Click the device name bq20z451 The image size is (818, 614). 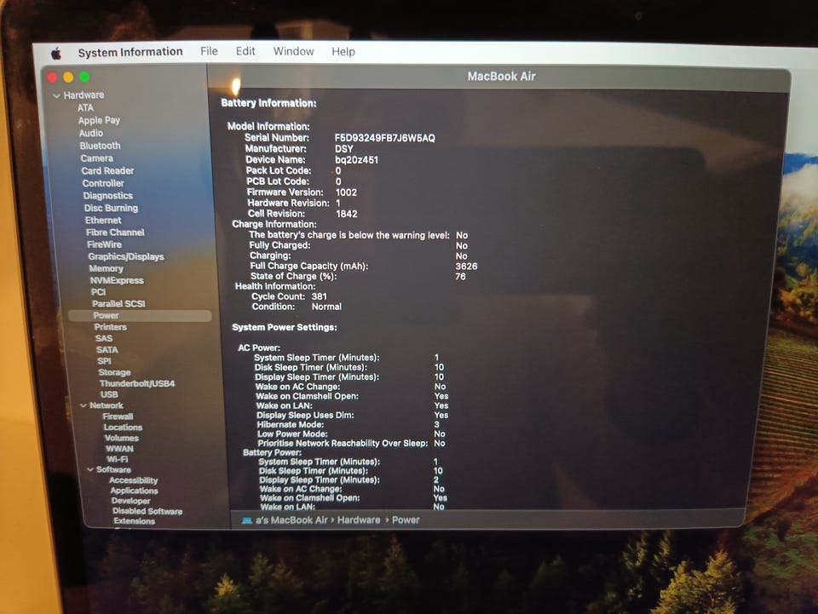coord(357,160)
